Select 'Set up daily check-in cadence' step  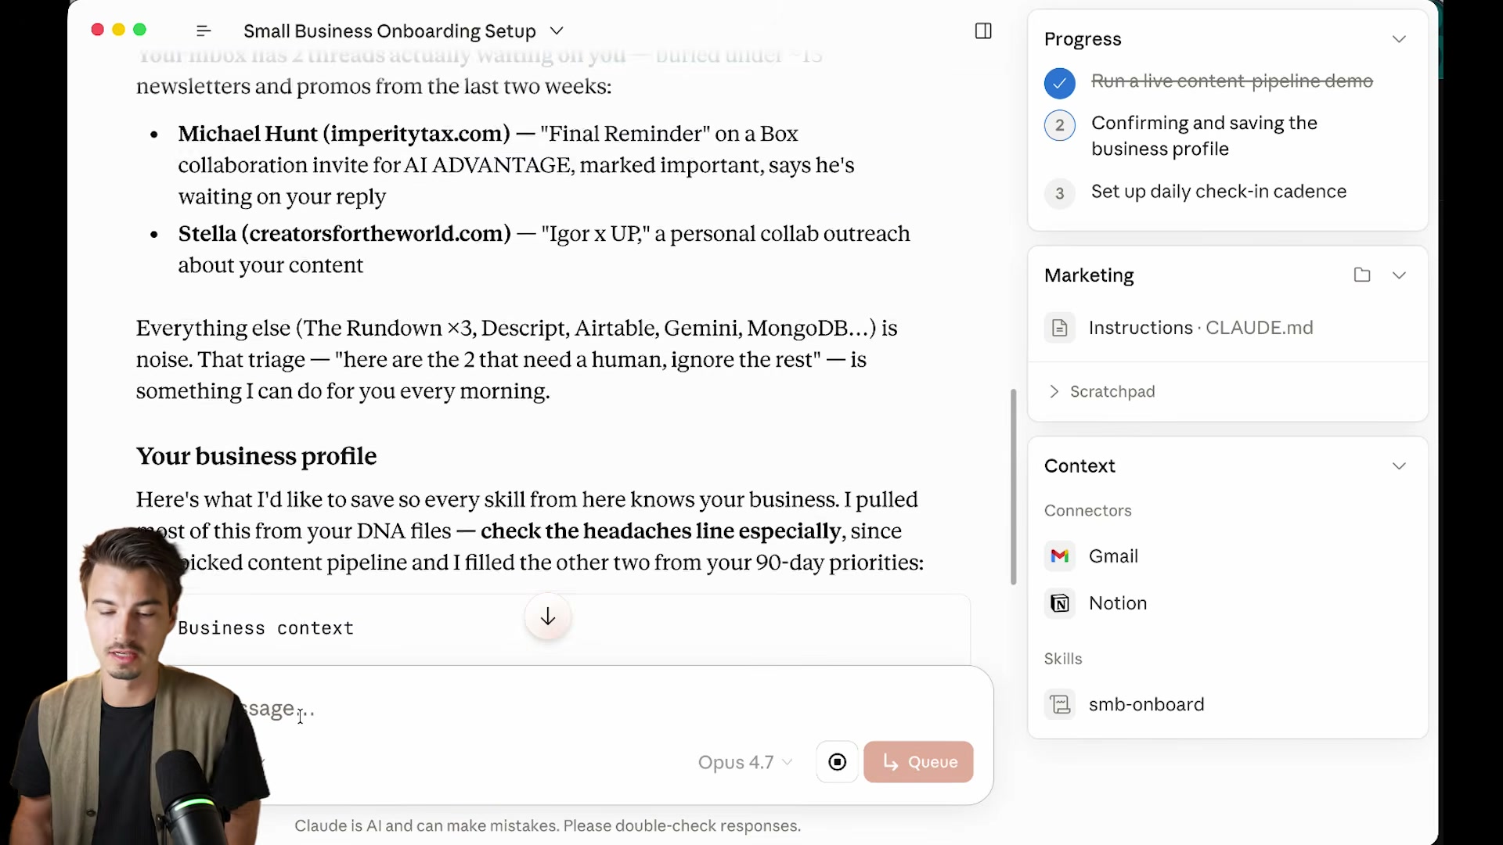(x=1218, y=192)
